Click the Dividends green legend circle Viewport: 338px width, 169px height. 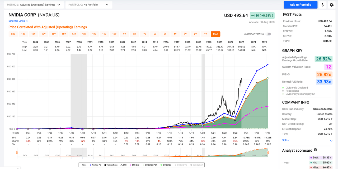(161, 165)
